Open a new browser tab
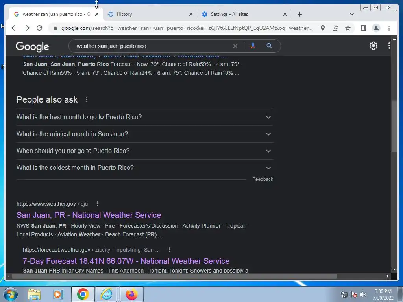Image resolution: width=403 pixels, height=302 pixels. [x=299, y=14]
